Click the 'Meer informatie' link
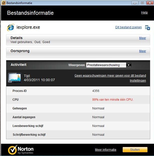Screen dimensions: 154x156 (106, 150)
